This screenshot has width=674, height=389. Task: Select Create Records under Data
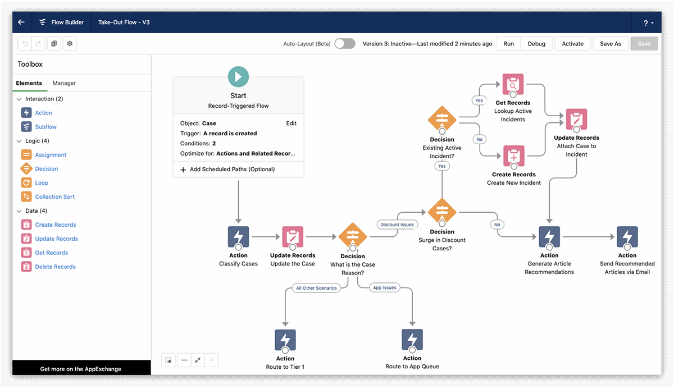[56, 225]
